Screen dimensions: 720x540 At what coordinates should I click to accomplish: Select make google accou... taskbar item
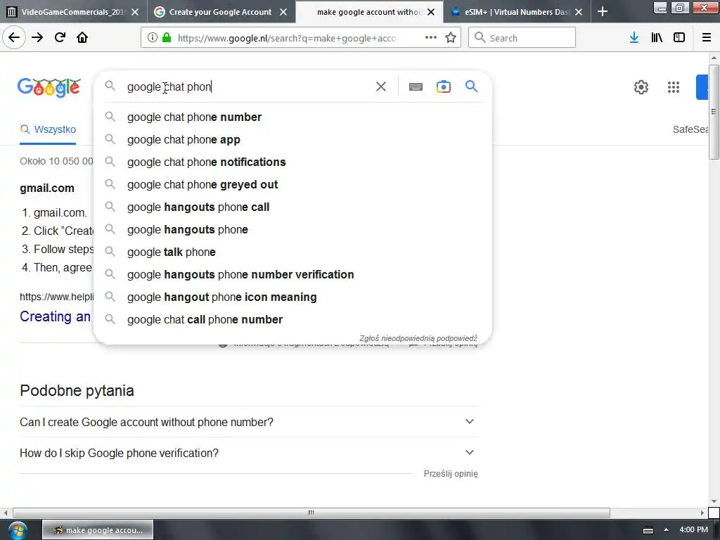pyautogui.click(x=98, y=530)
